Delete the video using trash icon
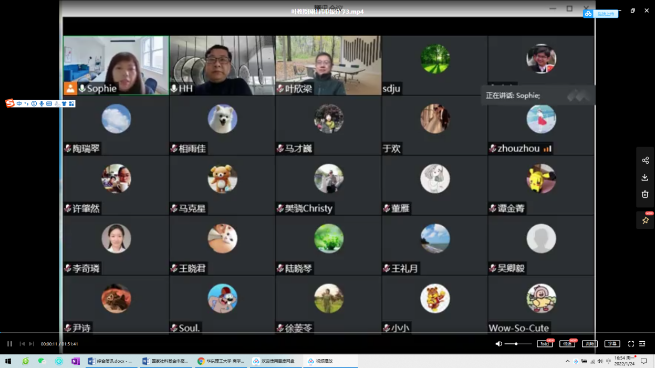The image size is (655, 368). 645,194
